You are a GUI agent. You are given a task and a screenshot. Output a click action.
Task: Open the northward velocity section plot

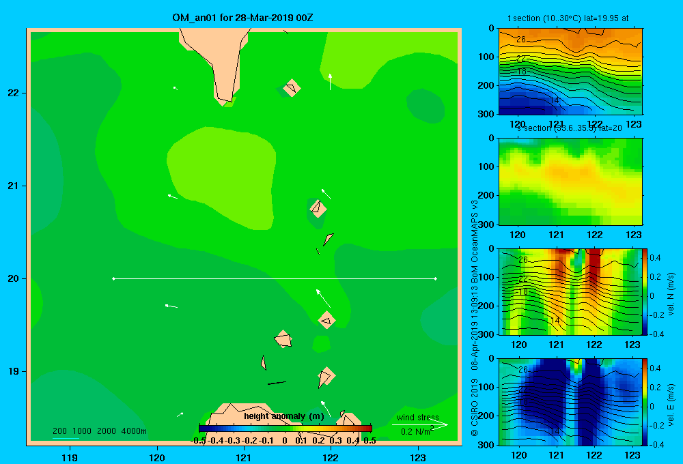click(570, 291)
